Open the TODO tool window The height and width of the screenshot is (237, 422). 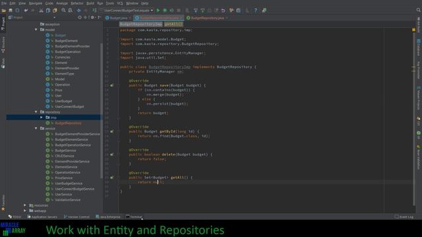(x=15, y=217)
